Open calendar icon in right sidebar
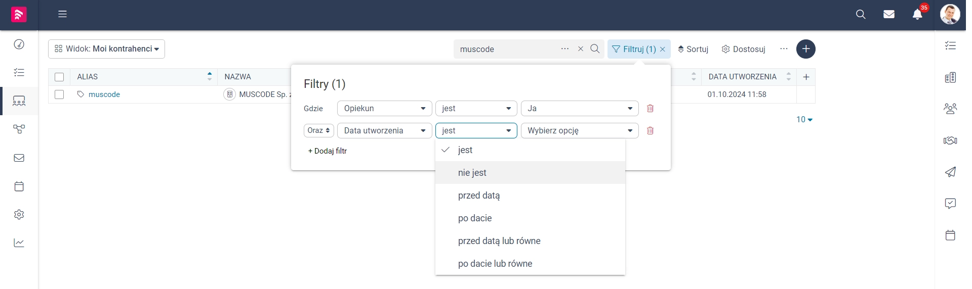Image resolution: width=972 pixels, height=289 pixels. click(x=950, y=235)
